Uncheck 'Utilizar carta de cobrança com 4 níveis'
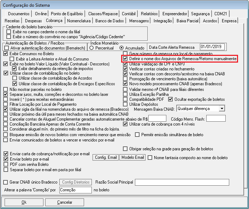Screen dimensions: 249x209 point(125,124)
